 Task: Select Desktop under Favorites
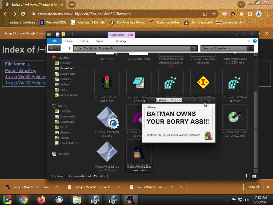[63, 63]
